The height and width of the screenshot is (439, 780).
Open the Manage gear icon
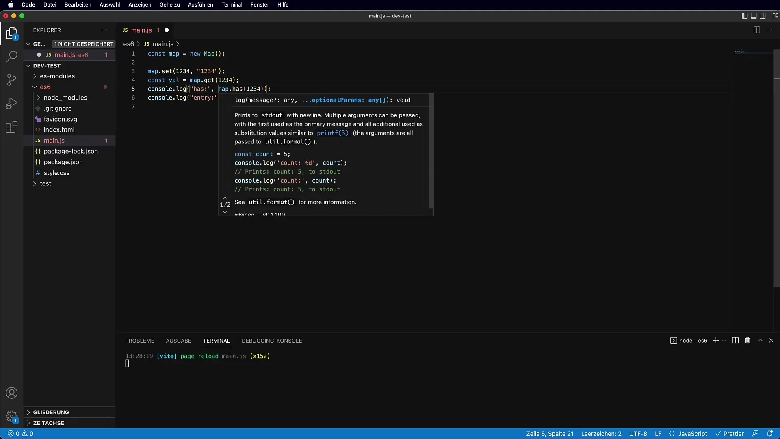pos(12,416)
